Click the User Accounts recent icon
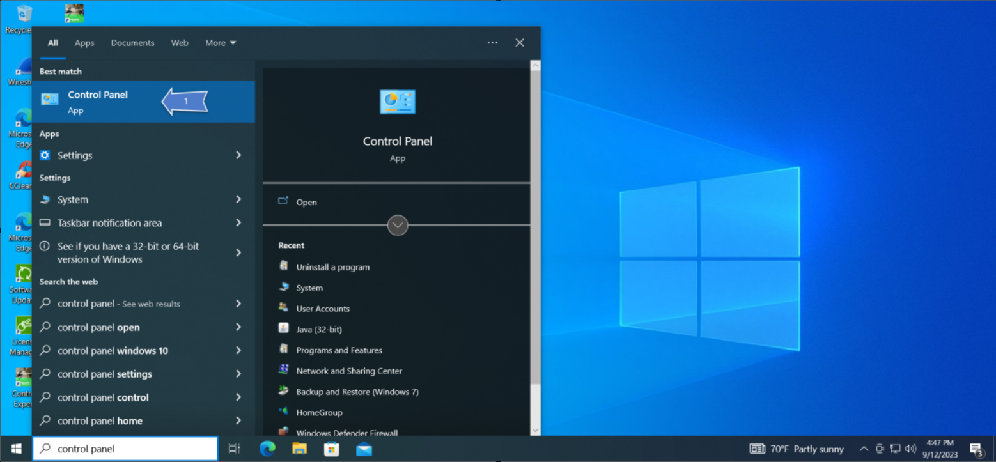Viewport: 996px width, 462px height. 283,308
